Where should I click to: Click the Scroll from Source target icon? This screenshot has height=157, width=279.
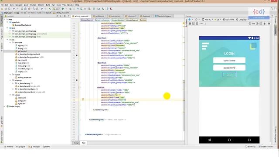(x=57, y=16)
